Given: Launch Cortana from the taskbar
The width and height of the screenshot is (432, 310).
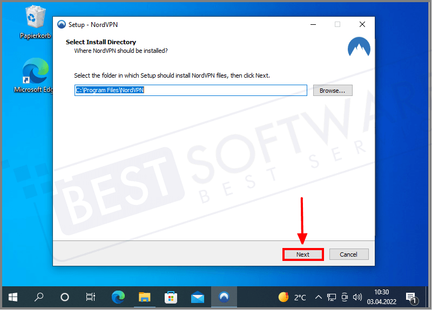Looking at the screenshot, I should pos(65,297).
